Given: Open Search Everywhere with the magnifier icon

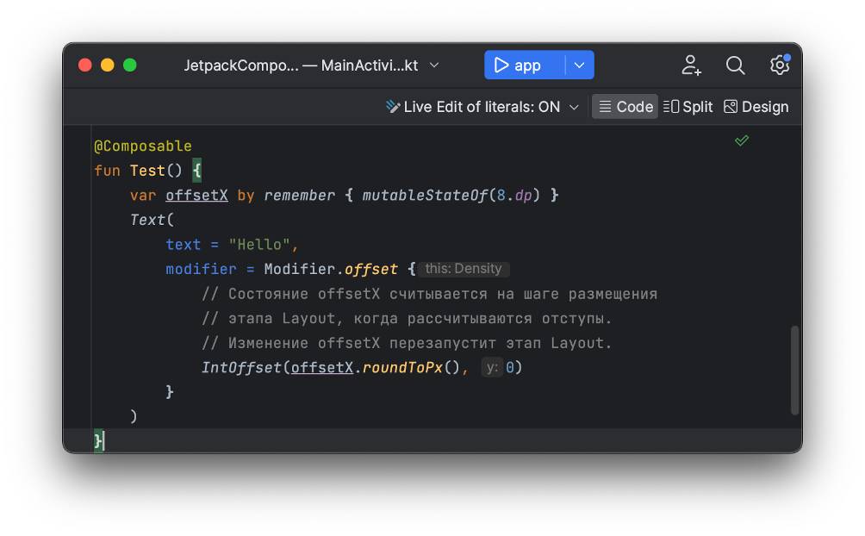Looking at the screenshot, I should click(x=735, y=65).
